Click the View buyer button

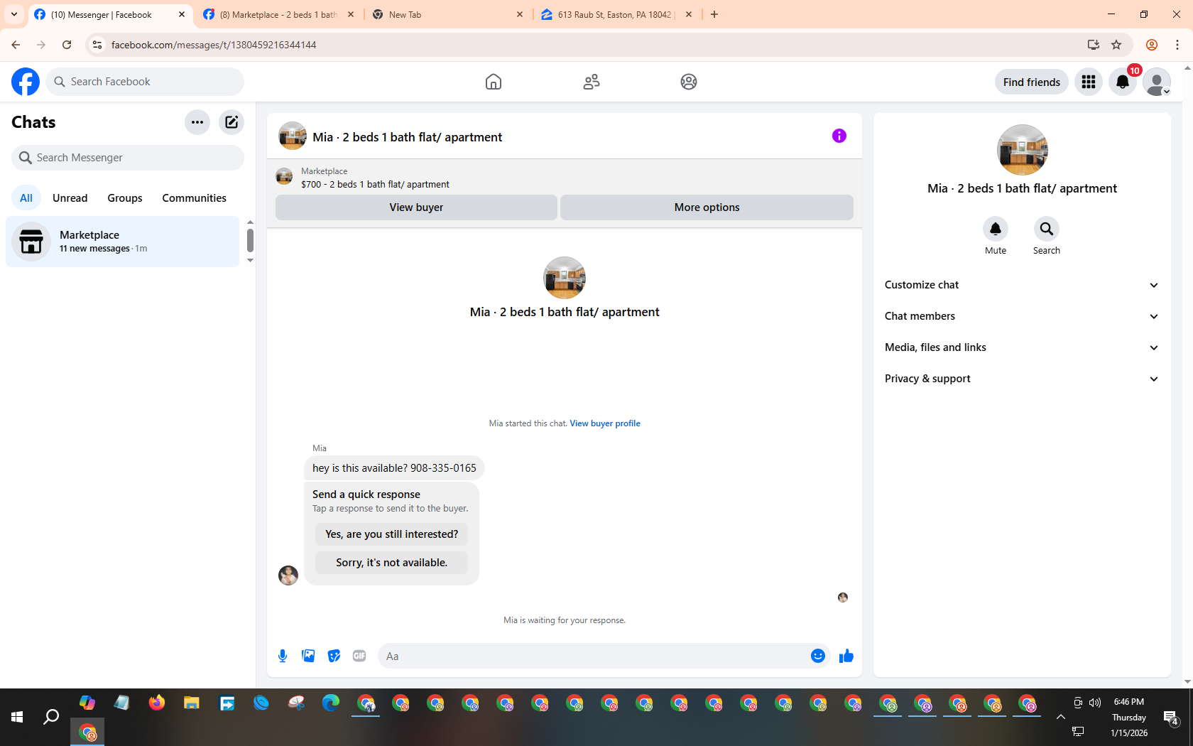coord(416,207)
